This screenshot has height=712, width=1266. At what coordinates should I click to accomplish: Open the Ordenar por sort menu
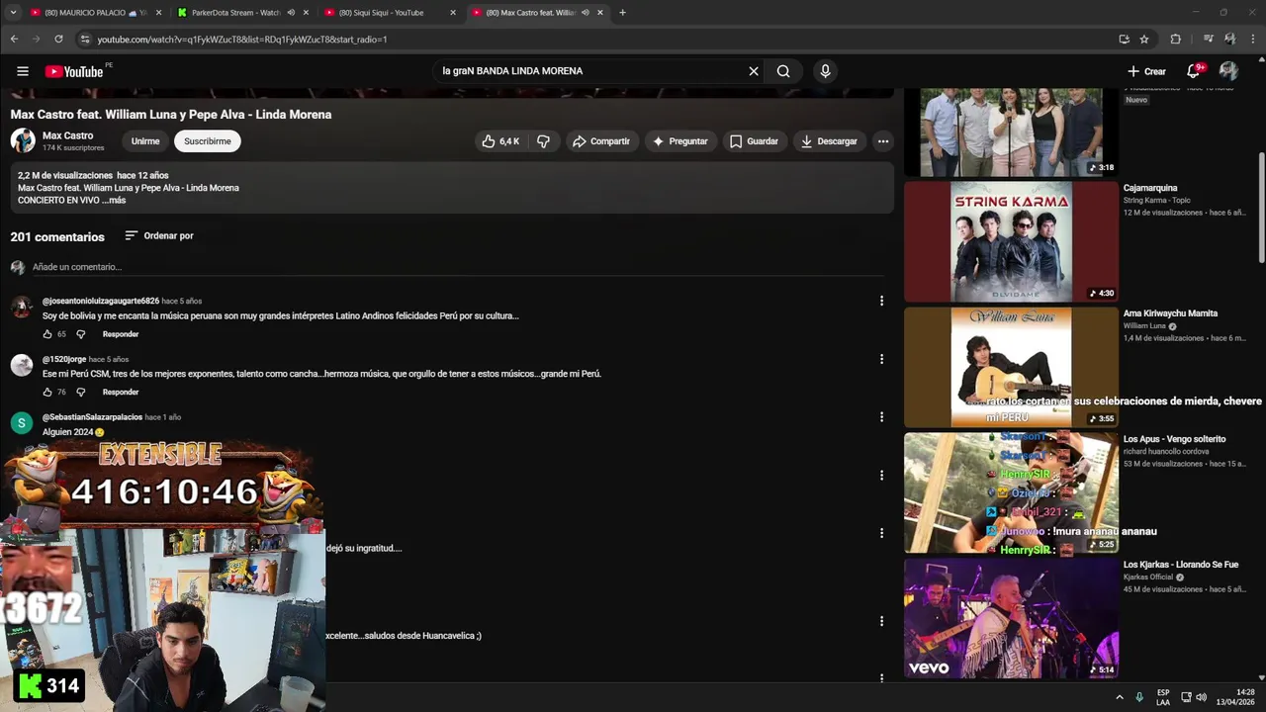[x=159, y=236]
